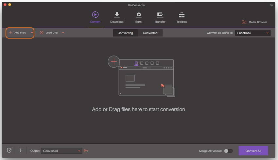278x160 pixels.
Task: Click the 'Convert all tasks to:' label
Action: [x=220, y=33]
